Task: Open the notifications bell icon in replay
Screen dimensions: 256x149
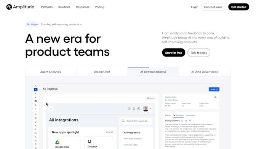Action: 134,109
